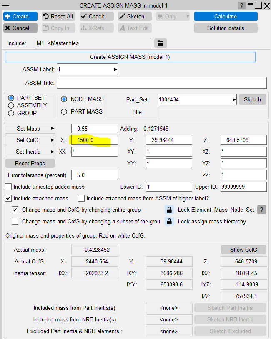
Task: Click the IXY value 3686.286
Action: [x=169, y=273]
